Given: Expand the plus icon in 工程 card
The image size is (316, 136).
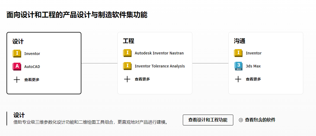Looking at the screenshot, I should coord(127,79).
